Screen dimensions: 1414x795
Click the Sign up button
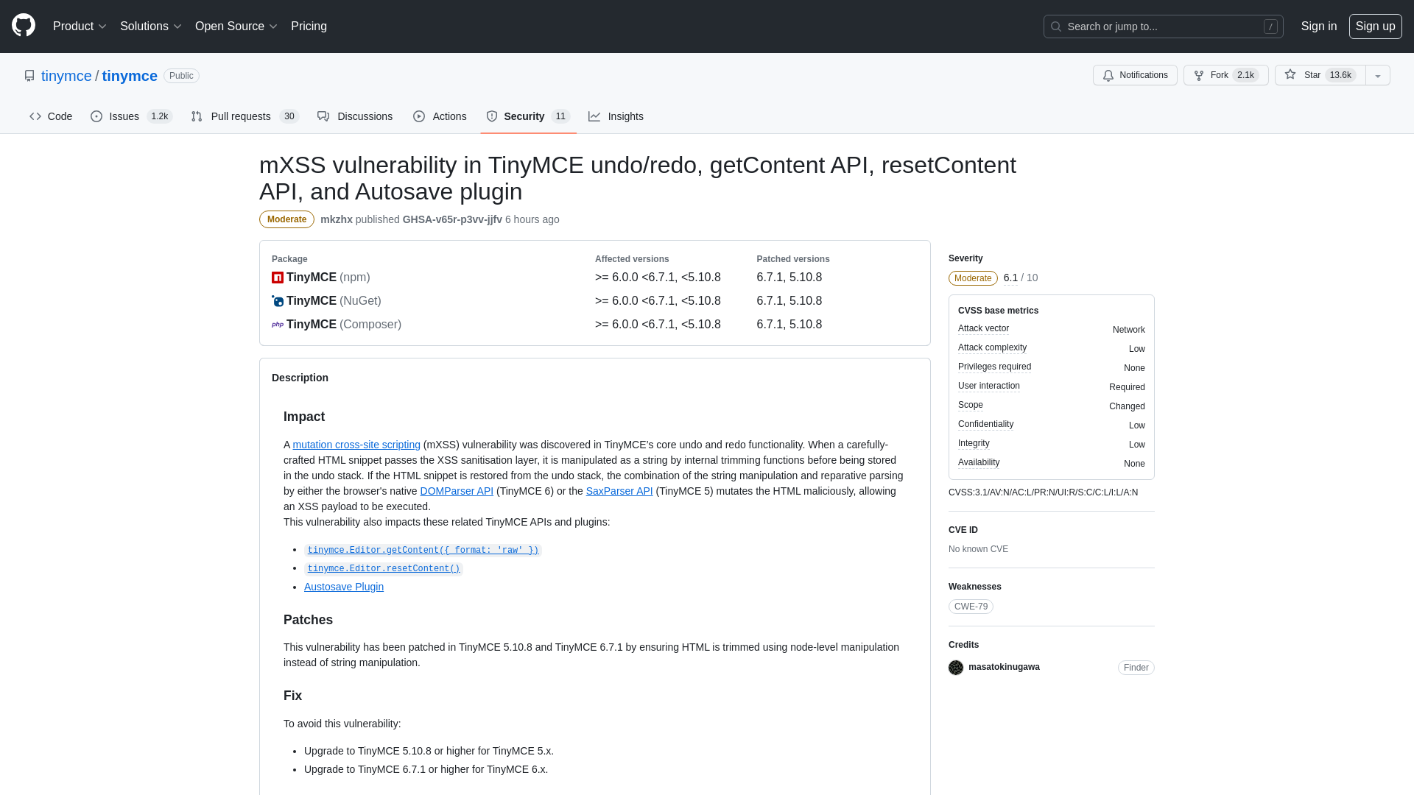(x=1375, y=26)
